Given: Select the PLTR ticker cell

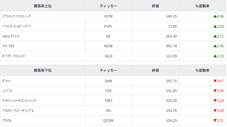Looking at the screenshot, I should pyautogui.click(x=108, y=16).
